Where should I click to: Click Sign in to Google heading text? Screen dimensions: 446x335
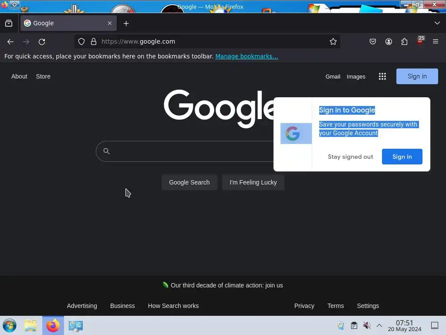(x=347, y=110)
